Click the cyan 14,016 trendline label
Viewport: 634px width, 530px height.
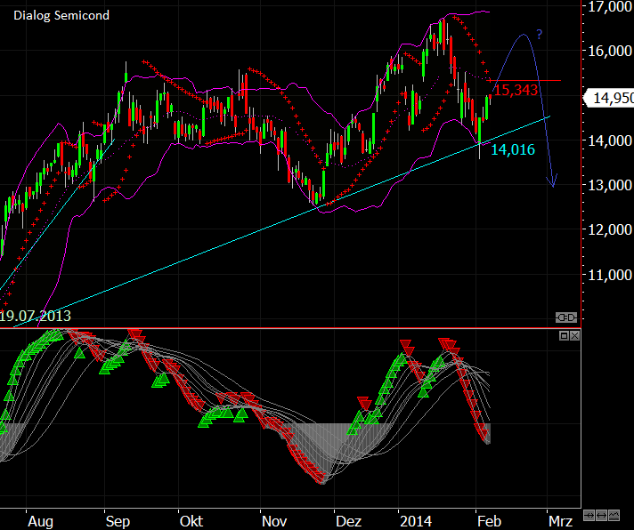513,149
